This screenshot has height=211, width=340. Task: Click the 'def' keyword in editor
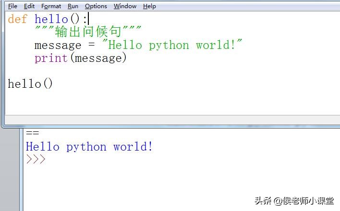click(17, 19)
